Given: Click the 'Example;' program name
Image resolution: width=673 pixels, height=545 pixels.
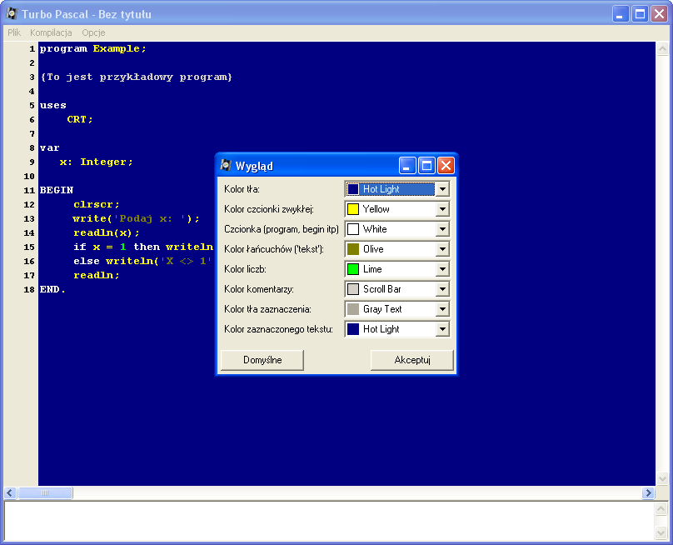Looking at the screenshot, I should click(120, 48).
